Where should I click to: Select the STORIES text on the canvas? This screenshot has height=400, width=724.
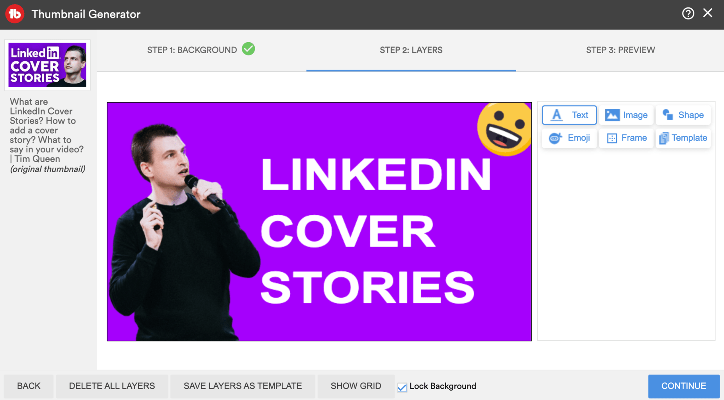pyautogui.click(x=367, y=287)
